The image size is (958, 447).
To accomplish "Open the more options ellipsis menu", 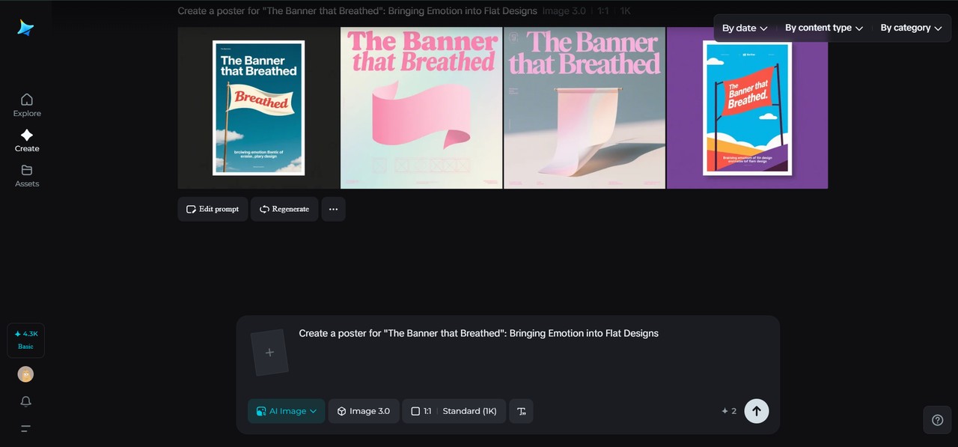I will point(333,209).
